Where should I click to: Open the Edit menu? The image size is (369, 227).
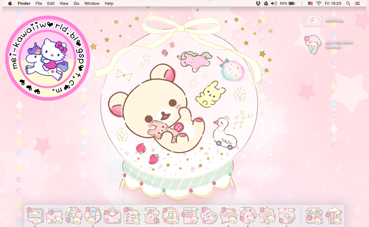coord(51,3)
